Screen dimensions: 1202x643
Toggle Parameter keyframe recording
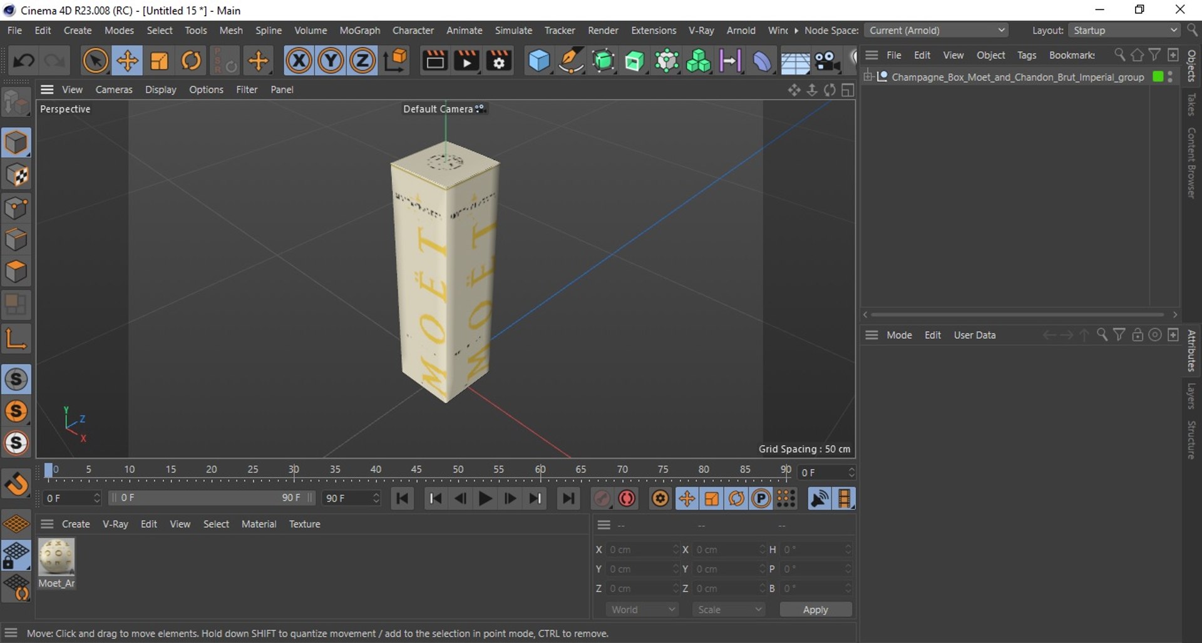tap(761, 499)
